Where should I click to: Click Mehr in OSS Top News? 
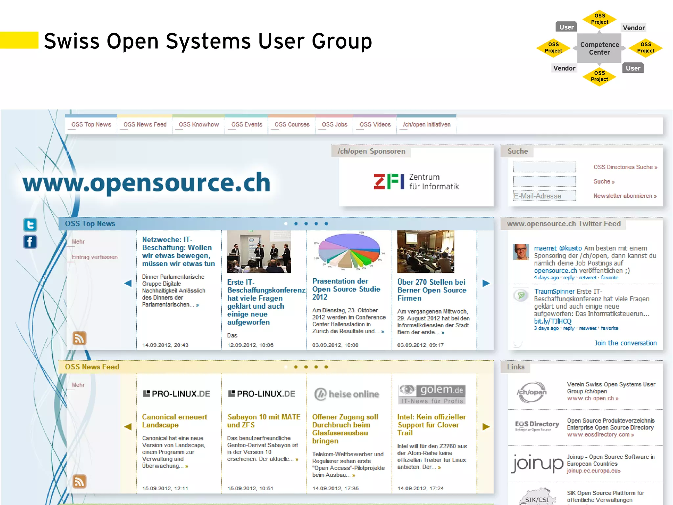pyautogui.click(x=78, y=242)
